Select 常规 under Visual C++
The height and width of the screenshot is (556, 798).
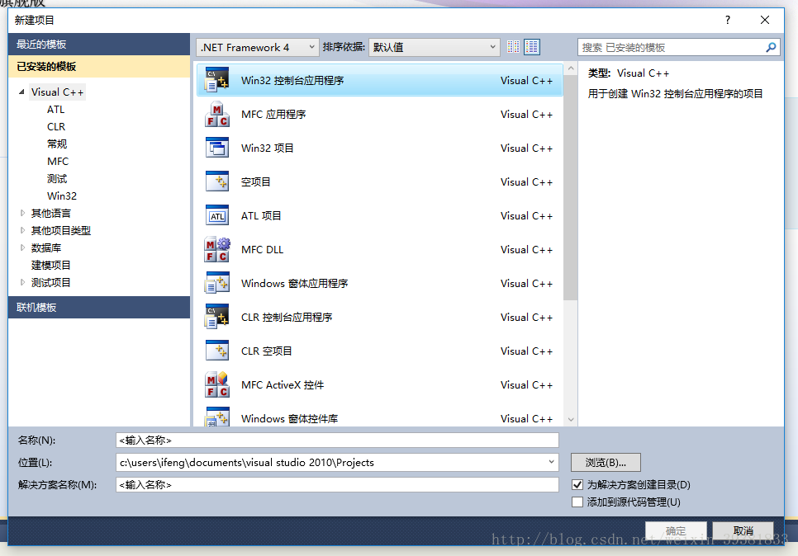tap(57, 144)
